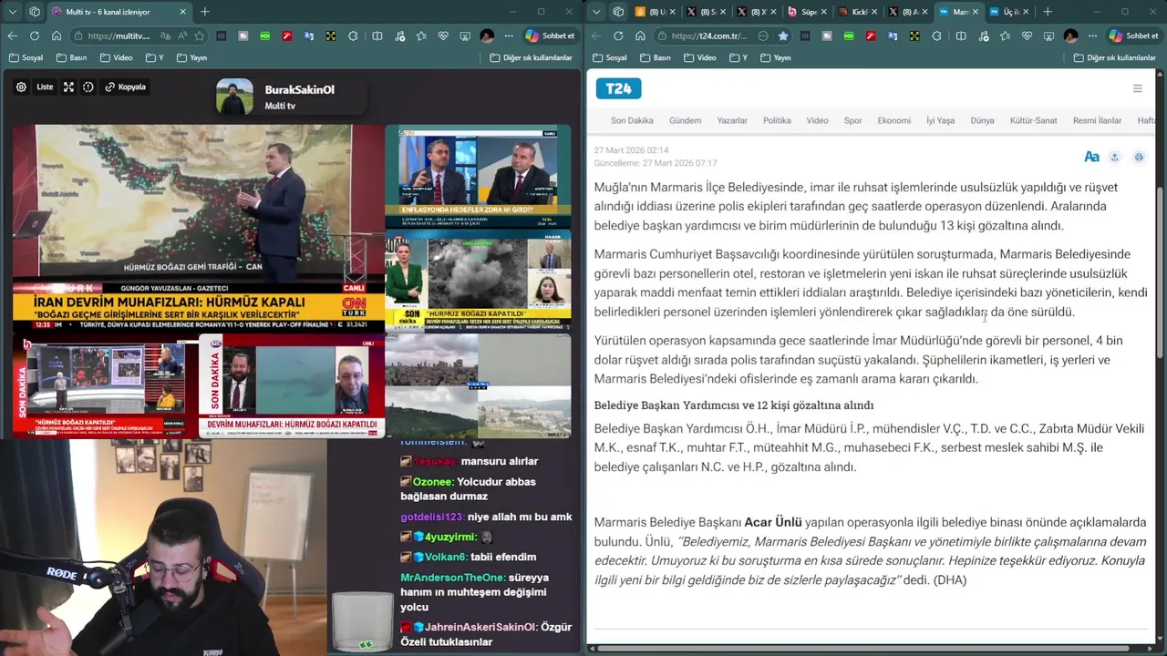This screenshot has height=656, width=1167.
Task: Print the T24 article using printer icon
Action: [1139, 157]
